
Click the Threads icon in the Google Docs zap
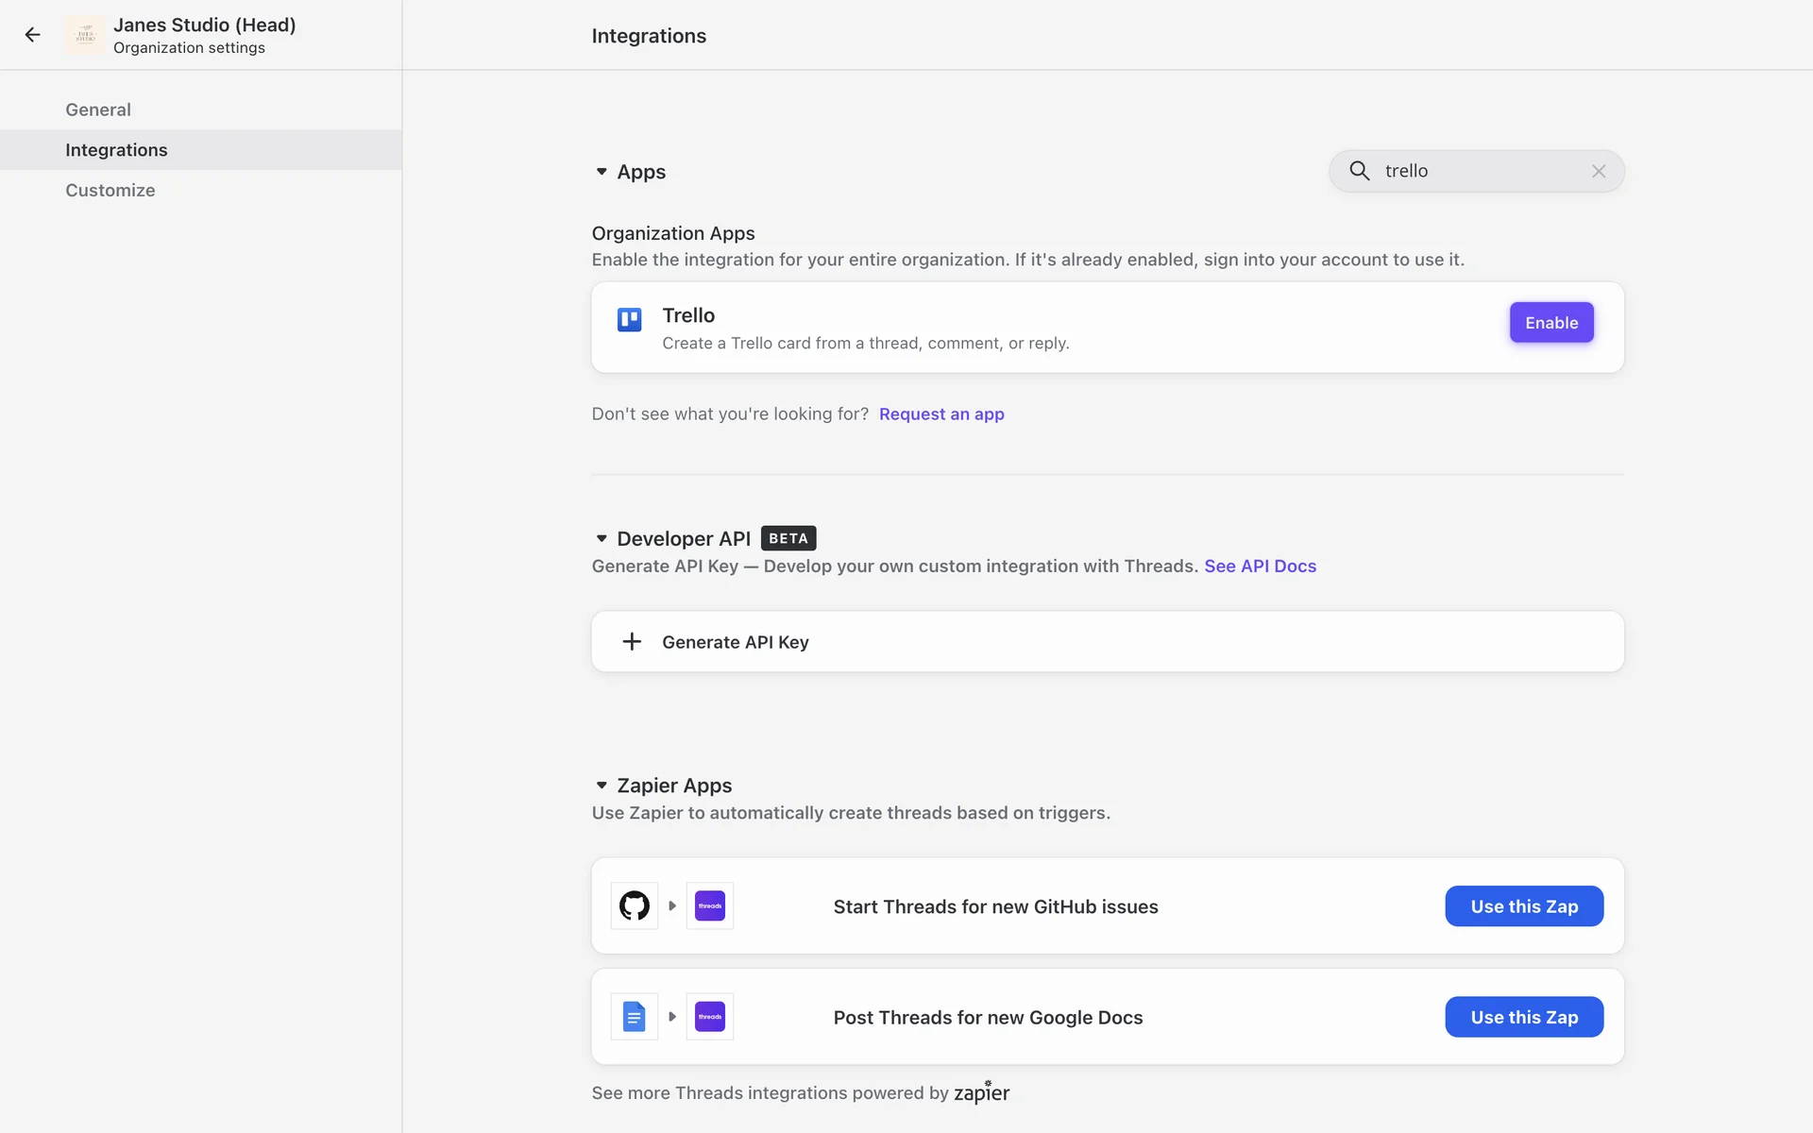[x=709, y=1017]
